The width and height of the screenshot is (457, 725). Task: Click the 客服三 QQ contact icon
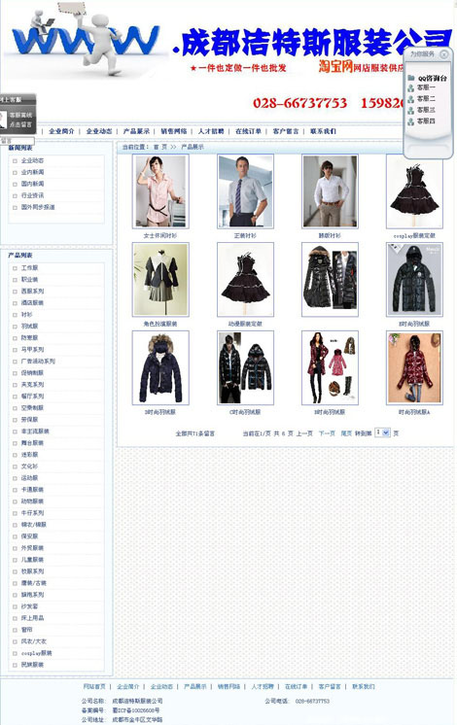410,111
